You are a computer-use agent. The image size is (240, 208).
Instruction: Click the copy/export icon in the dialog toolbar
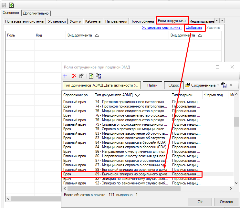(x=99, y=76)
